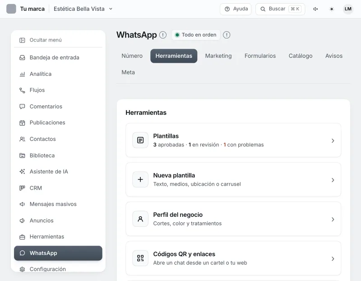Open the Avisos tab

(334, 56)
